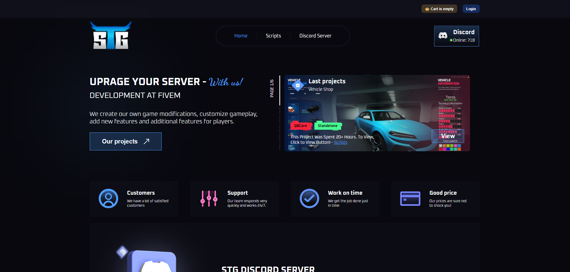Follow the Scripts link in the project description
Viewport: 570px width, 272px height.
coord(340,142)
